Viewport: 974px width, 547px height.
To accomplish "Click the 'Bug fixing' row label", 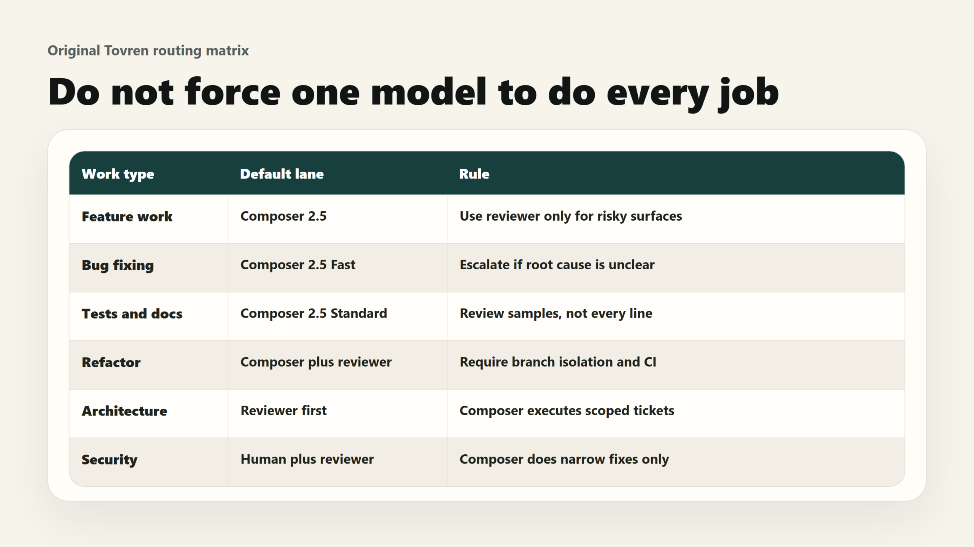I will tap(118, 265).
